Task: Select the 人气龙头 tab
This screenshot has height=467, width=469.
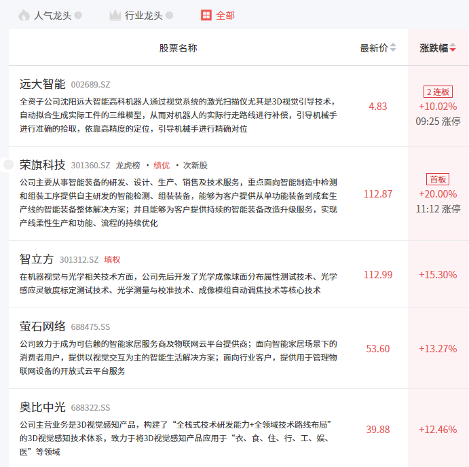Action: [x=53, y=15]
